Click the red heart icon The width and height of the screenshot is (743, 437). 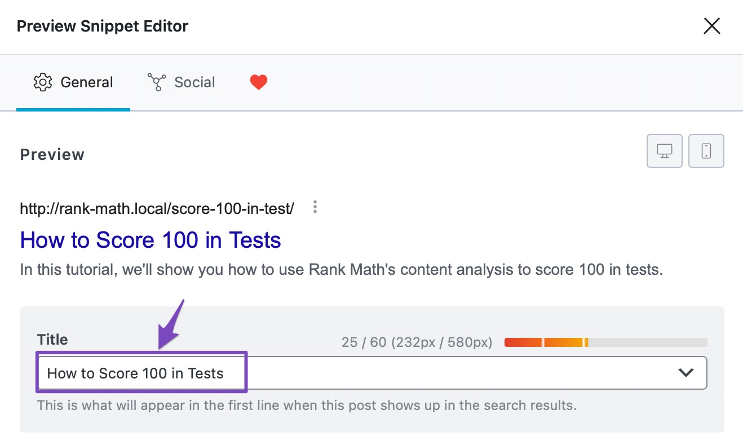[258, 82]
